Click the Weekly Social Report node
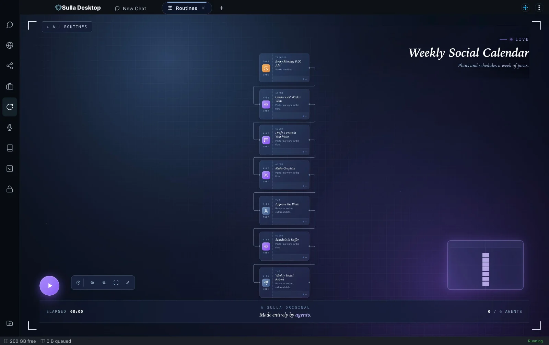 tap(284, 283)
